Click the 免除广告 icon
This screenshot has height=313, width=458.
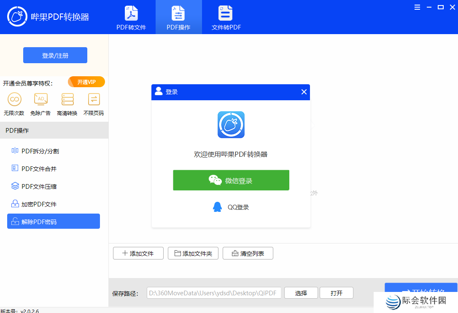pos(40,99)
